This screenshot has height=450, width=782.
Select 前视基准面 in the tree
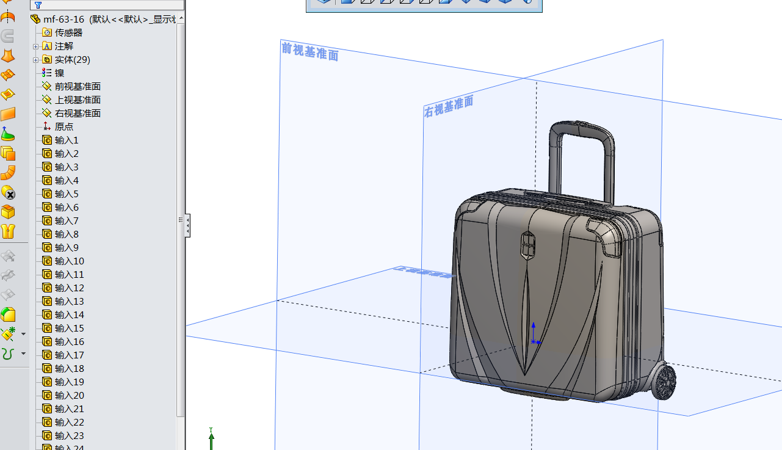point(71,87)
